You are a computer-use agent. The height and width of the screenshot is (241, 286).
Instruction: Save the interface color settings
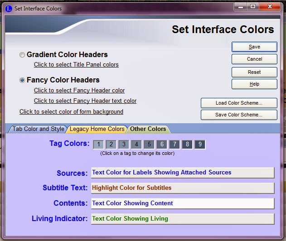coord(254,47)
